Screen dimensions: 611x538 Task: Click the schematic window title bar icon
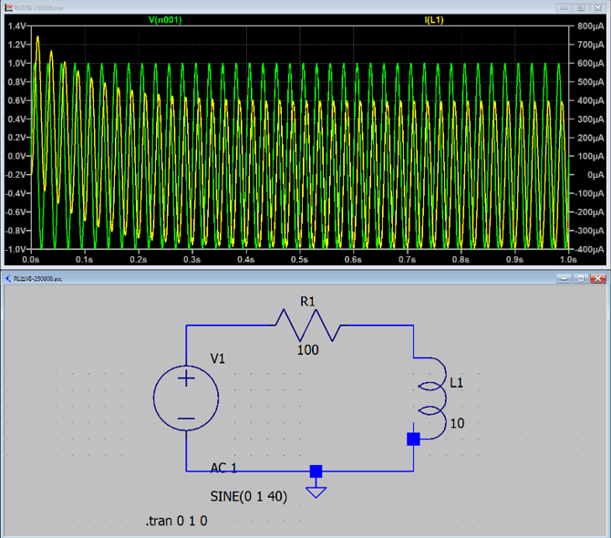coord(8,278)
